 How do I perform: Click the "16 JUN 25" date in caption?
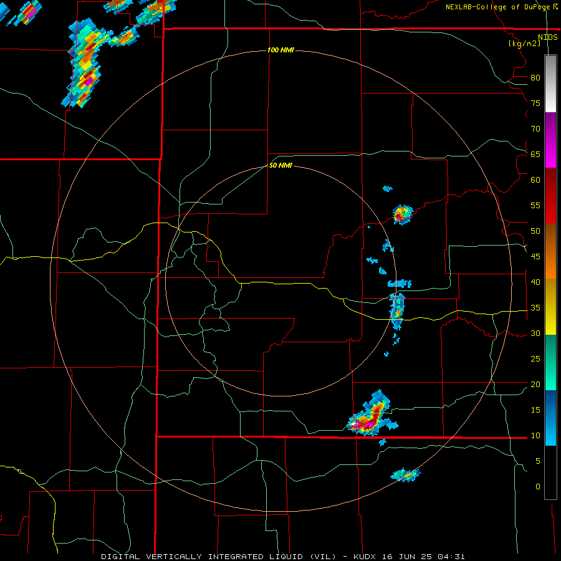point(407,557)
